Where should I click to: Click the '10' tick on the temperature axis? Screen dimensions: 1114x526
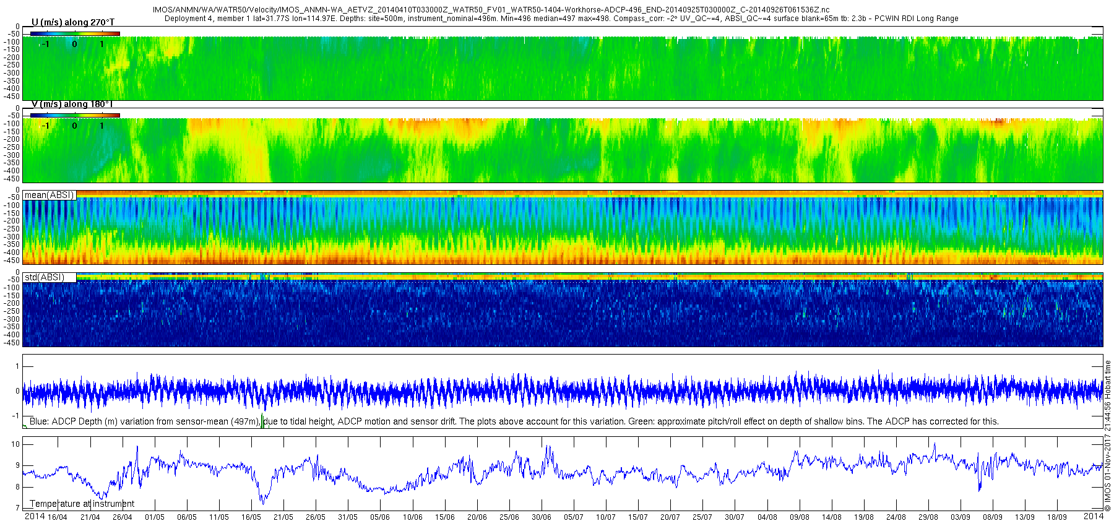tap(15, 444)
